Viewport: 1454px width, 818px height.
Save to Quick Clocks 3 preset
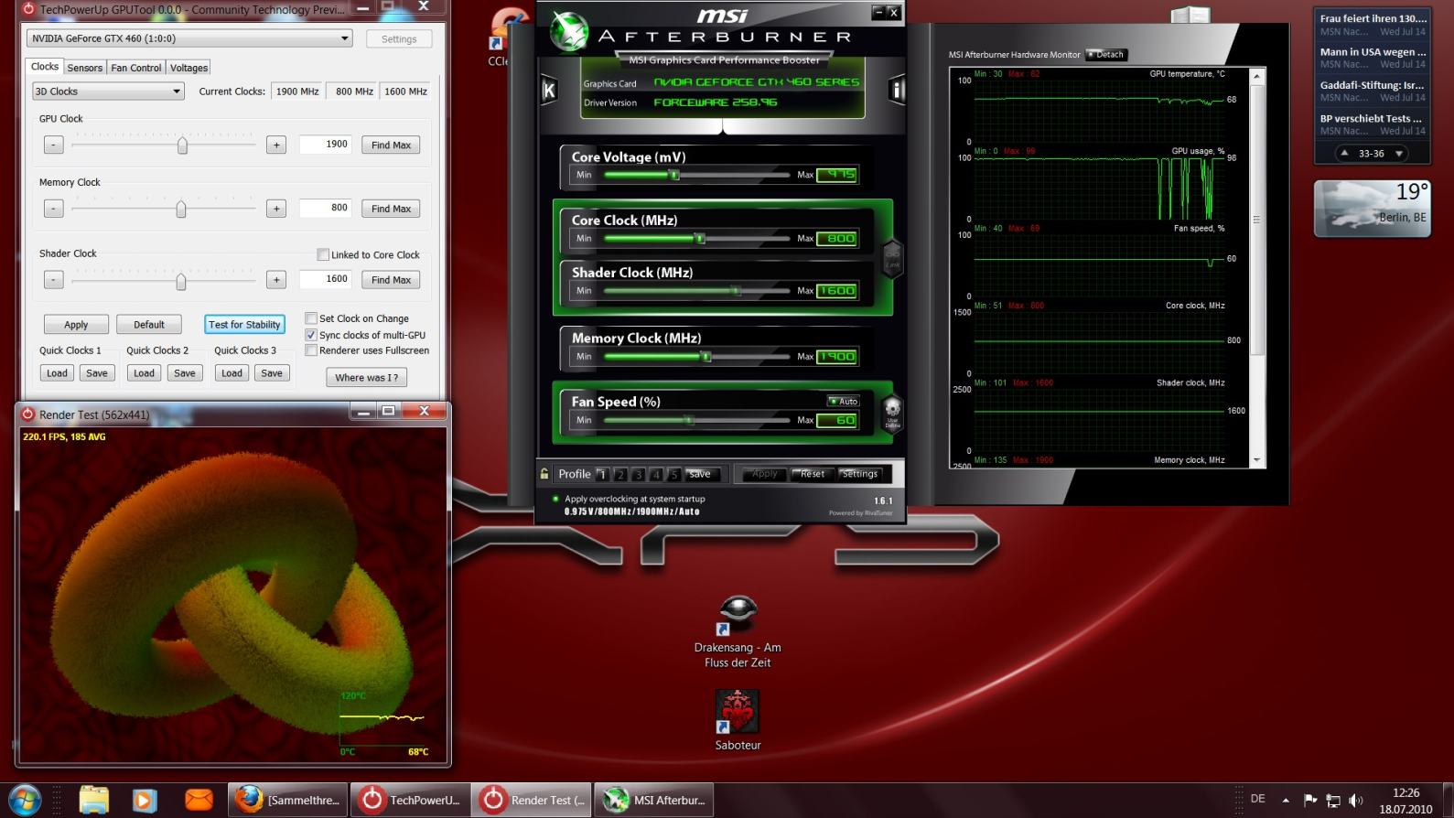pos(272,373)
